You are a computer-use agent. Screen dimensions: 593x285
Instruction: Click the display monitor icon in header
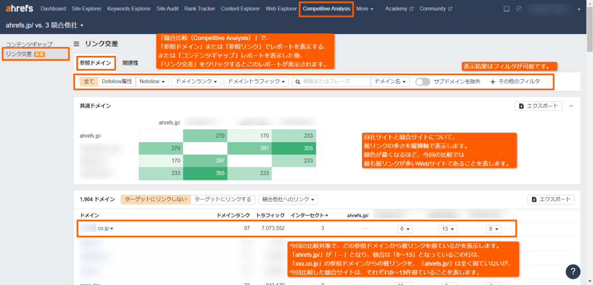pos(507,9)
